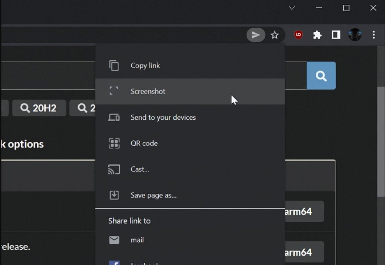Open the profile avatar menu

tap(355, 35)
